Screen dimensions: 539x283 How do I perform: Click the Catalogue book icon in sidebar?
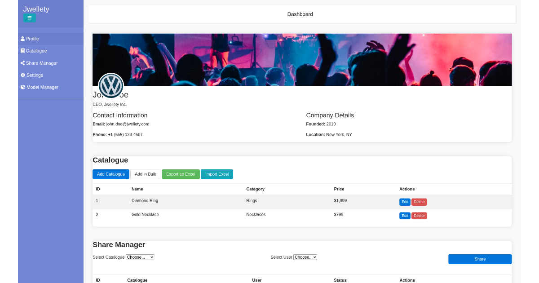click(x=22, y=51)
